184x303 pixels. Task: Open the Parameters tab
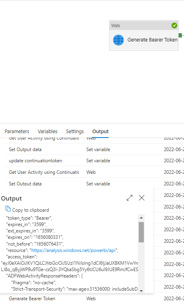pyautogui.click(x=17, y=132)
